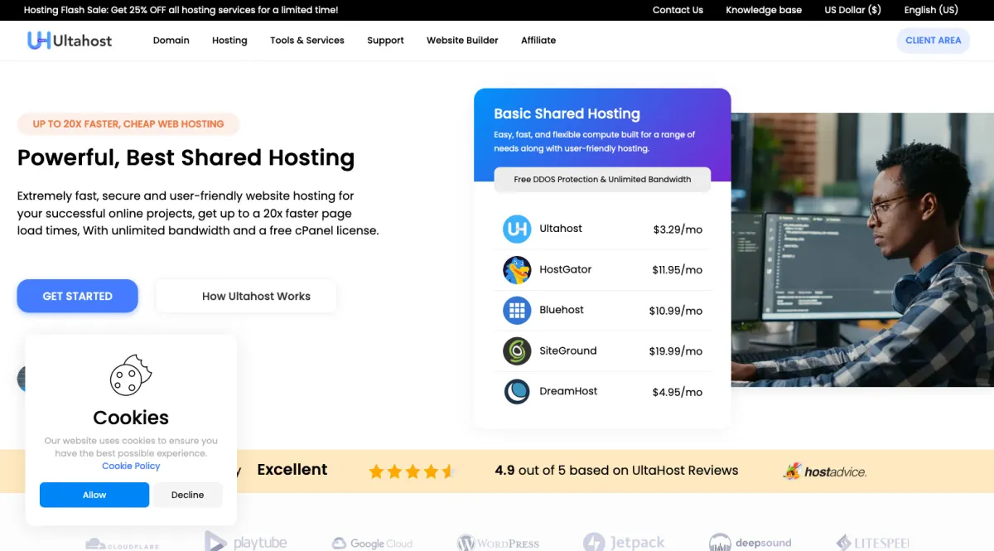Click the Ultahost icon in comparison list
Screen dimensions: 994x551
(517, 229)
